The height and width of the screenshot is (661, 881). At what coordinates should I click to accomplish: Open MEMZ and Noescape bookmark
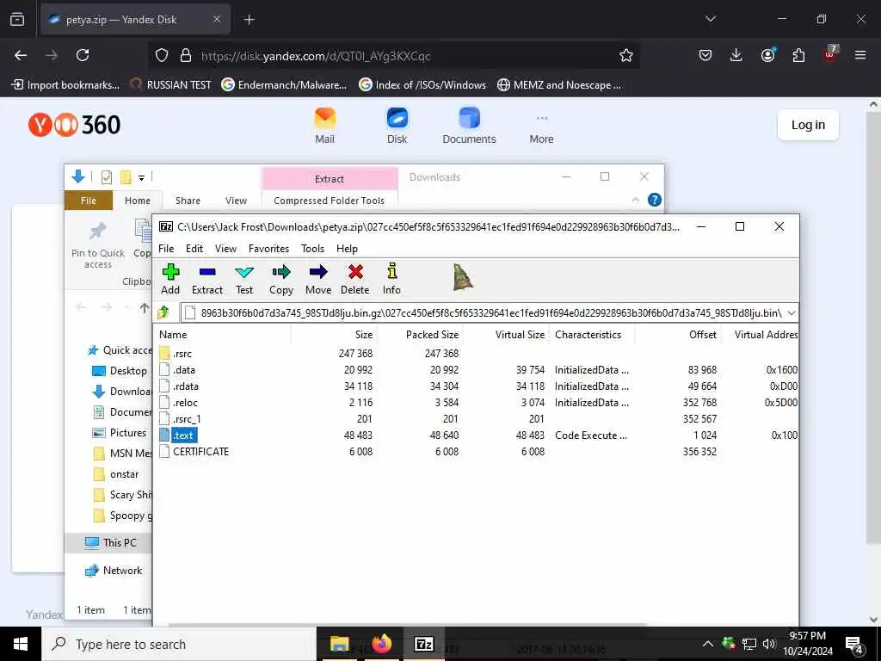[x=559, y=85]
